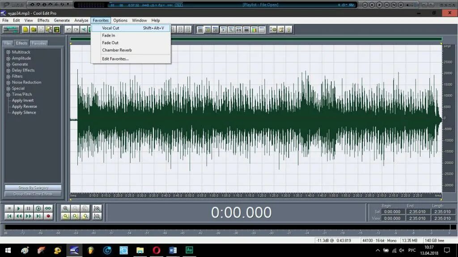Image resolution: width=458 pixels, height=257 pixels.
Task: Click the large time display 0:00.000
Action: 241,212
